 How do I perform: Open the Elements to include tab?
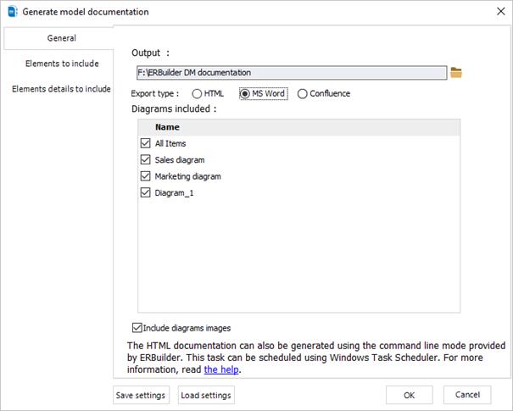(61, 64)
